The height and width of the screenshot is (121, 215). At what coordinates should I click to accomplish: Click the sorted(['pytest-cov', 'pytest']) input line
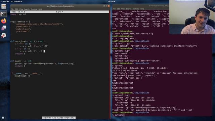click(134, 76)
